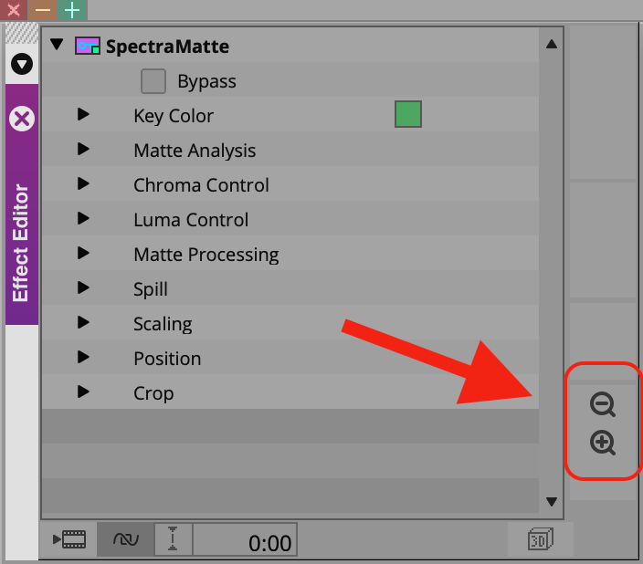Click the 0:00 timecode field
Screen dimensions: 643x564
click(x=245, y=539)
